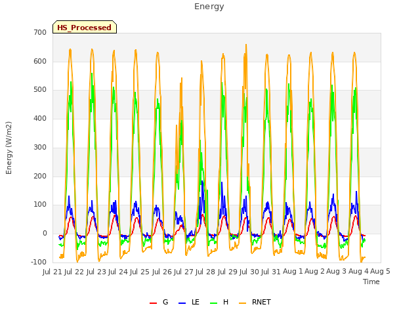Click the Aug 2 x-axis date label

click(314, 272)
